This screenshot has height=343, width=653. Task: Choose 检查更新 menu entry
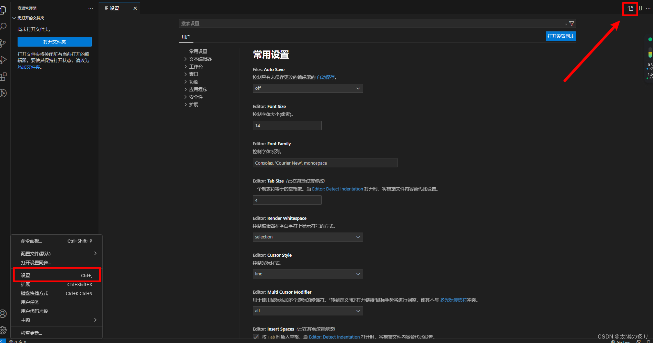pos(57,333)
